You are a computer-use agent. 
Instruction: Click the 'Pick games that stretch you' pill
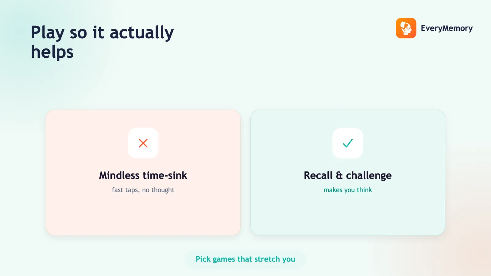[245, 259]
